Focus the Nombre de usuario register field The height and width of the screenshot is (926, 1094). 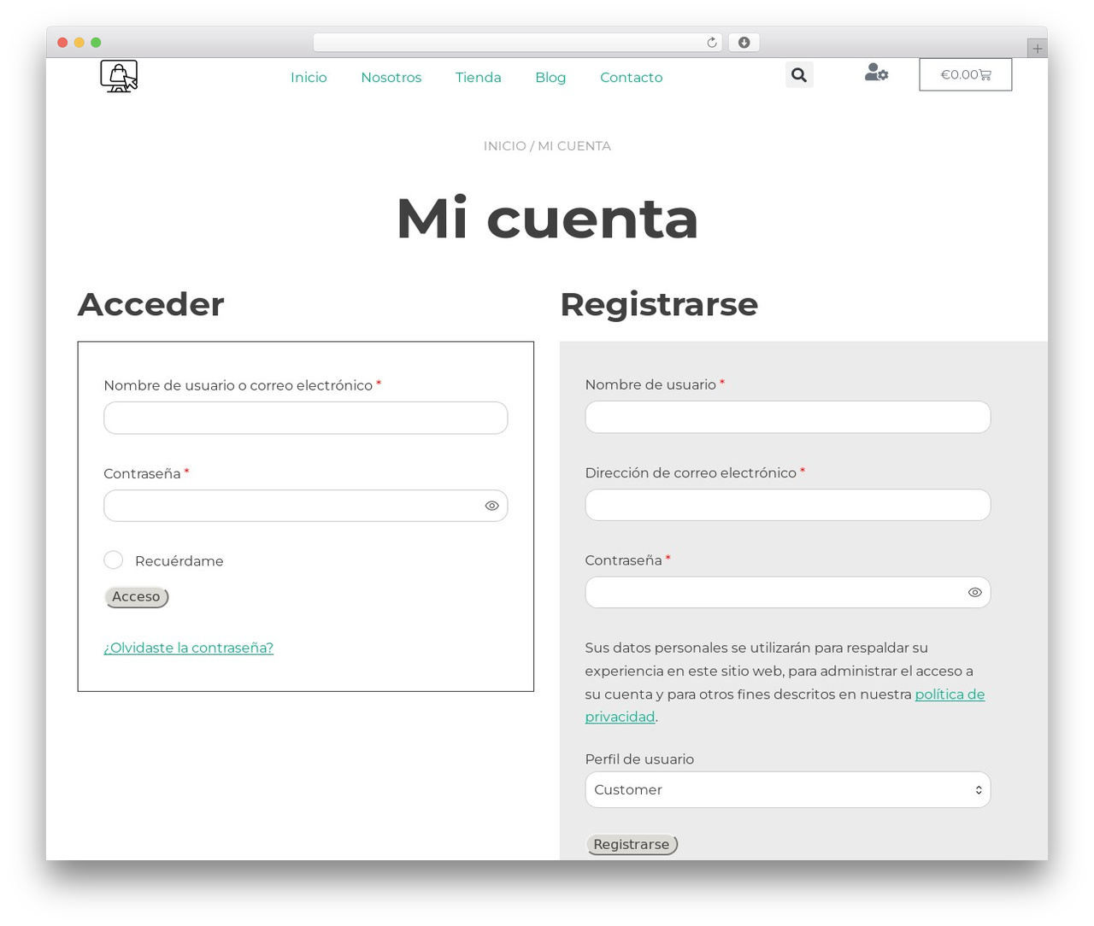(x=787, y=417)
